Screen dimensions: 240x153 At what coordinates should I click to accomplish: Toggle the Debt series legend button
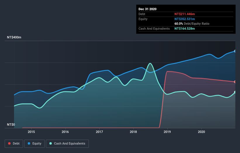14,144
